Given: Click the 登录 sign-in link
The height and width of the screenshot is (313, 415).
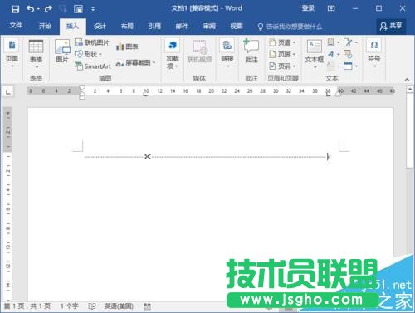Looking at the screenshot, I should [308, 8].
